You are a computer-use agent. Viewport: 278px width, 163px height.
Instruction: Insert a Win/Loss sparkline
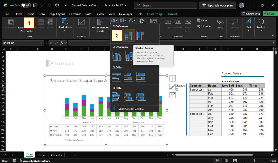[188, 26]
